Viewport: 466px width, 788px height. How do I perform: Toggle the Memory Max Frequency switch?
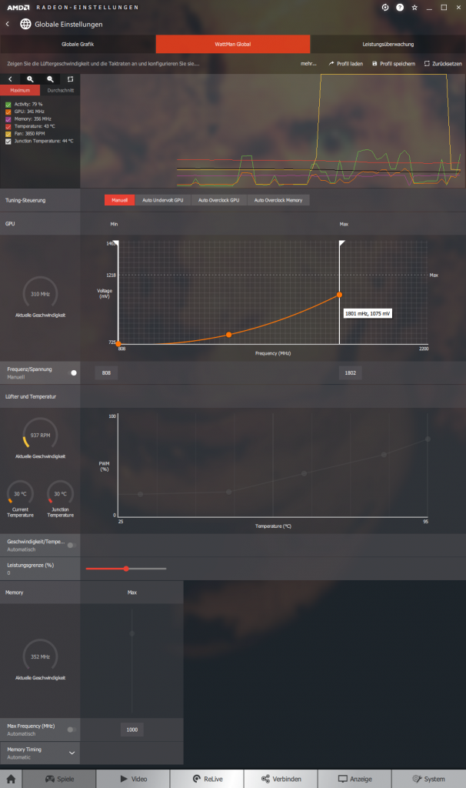tap(72, 730)
